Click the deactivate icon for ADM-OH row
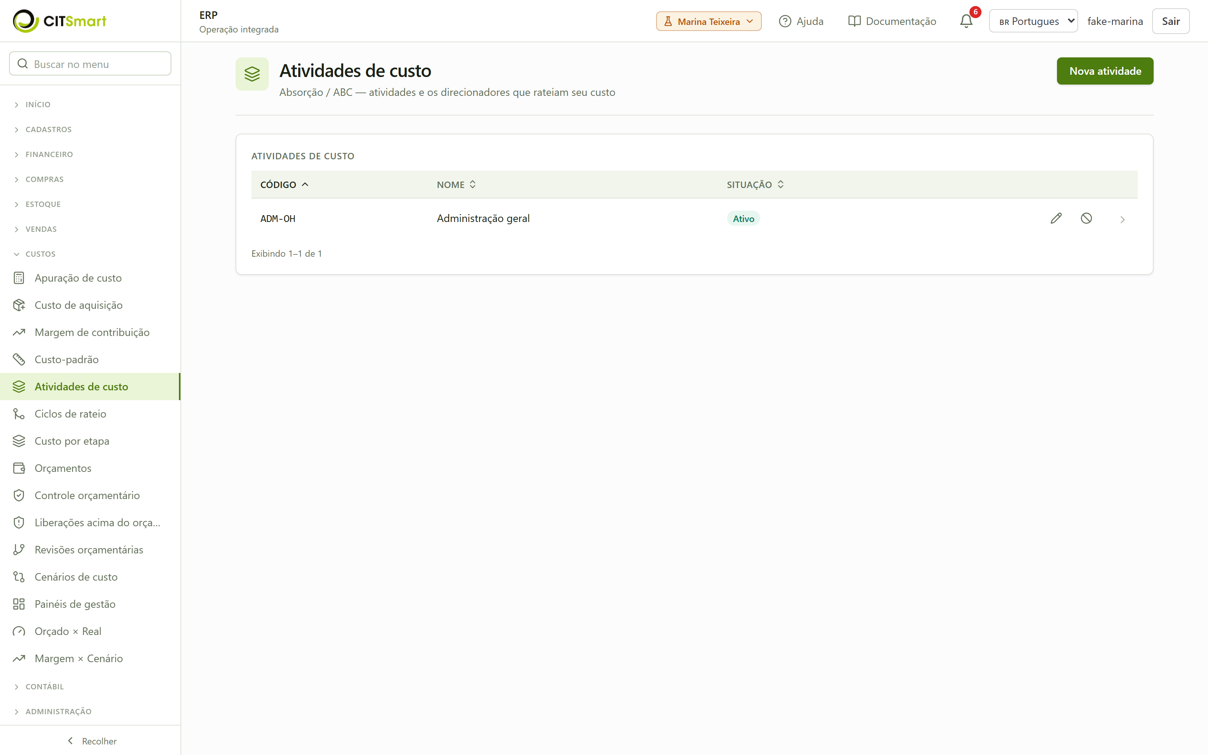The image size is (1208, 755). (1086, 218)
